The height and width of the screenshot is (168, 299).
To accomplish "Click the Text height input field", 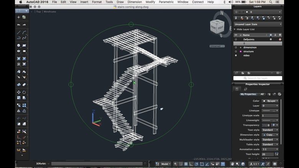I will click(x=268, y=154).
